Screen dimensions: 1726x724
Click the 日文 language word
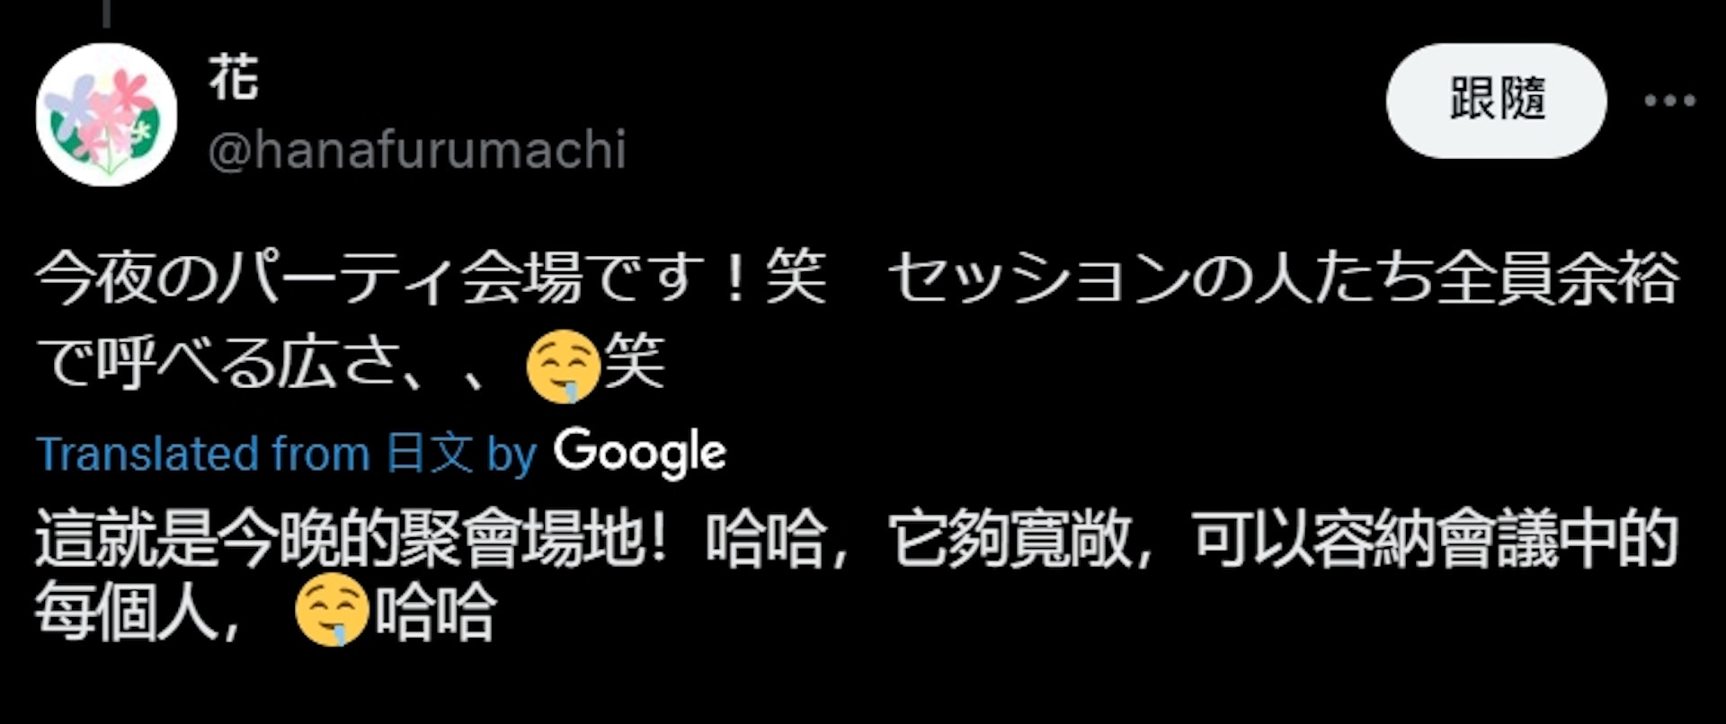tap(430, 454)
